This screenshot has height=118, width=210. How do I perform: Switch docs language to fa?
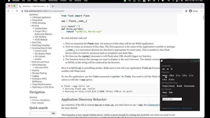[x=172, y=69]
